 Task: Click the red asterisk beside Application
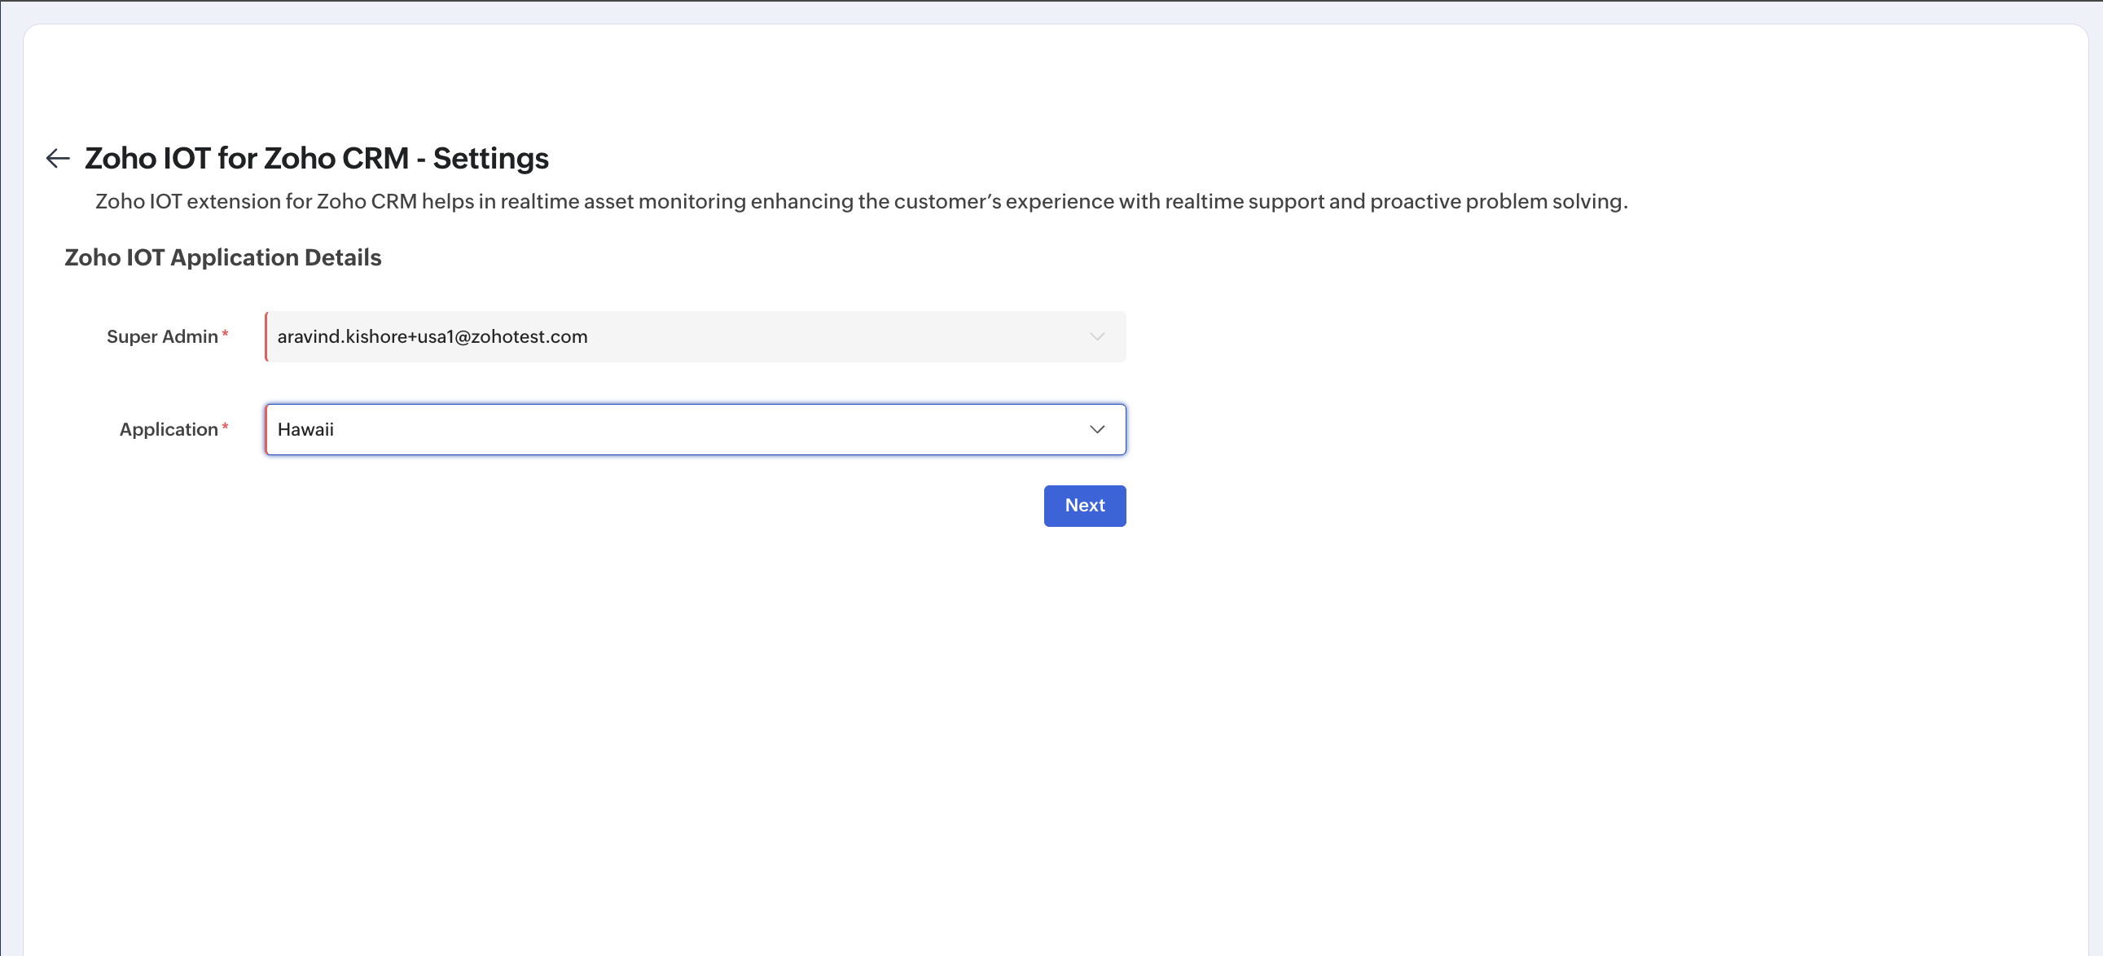point(226,426)
